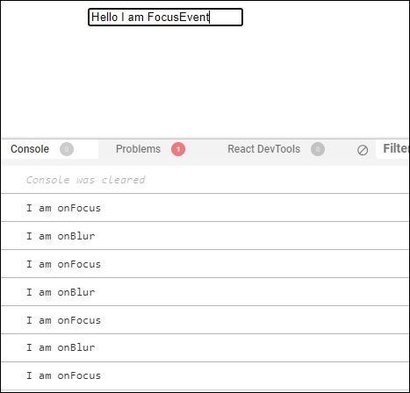Image resolution: width=410 pixels, height=393 pixels.
Task: Click the Hello I am FocusEvent text box
Action: 165,18
